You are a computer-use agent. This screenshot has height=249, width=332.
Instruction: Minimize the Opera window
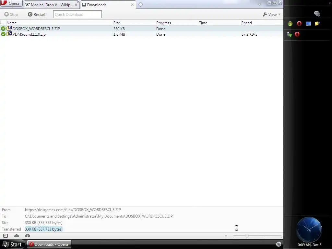269,3
